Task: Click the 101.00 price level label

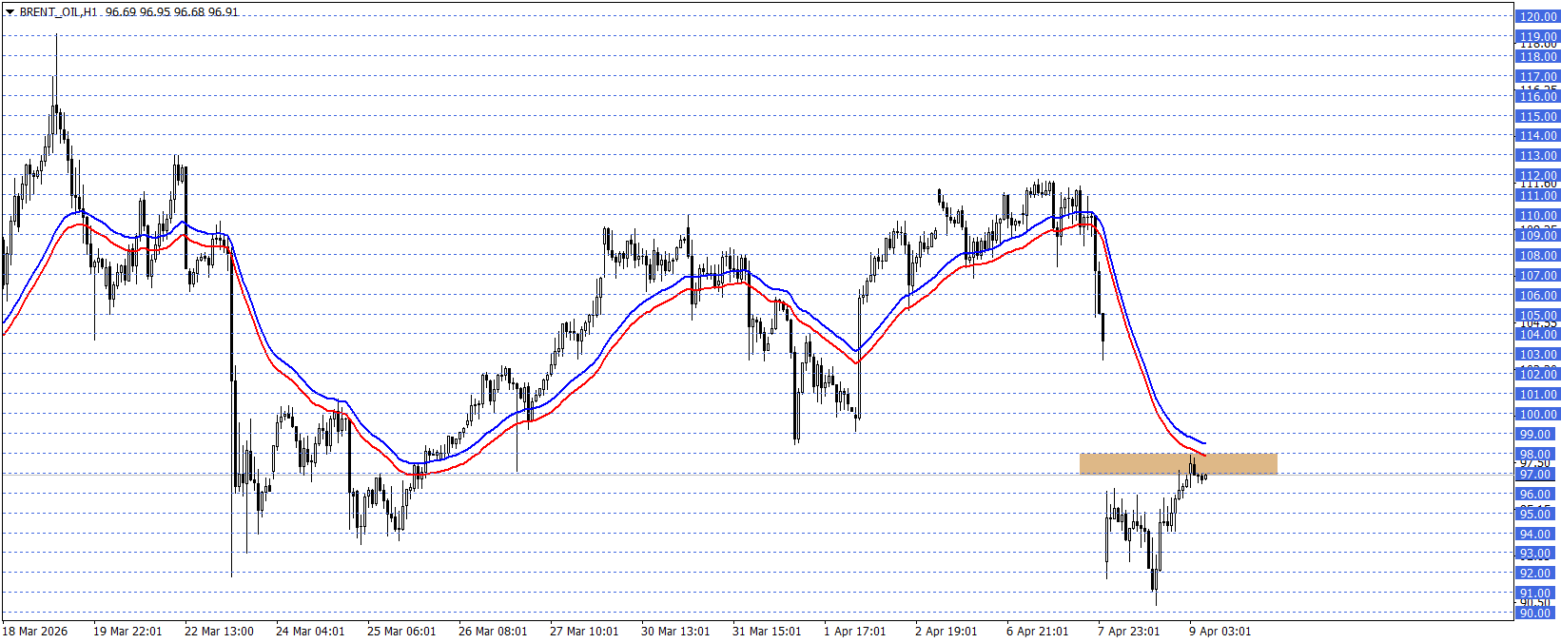Action: pos(1537,395)
